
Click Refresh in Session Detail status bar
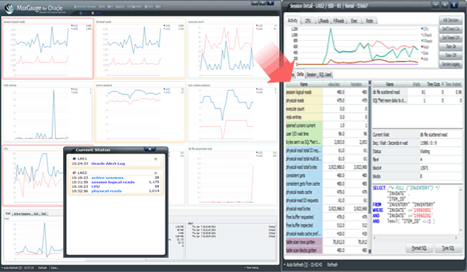pyautogui.click(x=333, y=265)
